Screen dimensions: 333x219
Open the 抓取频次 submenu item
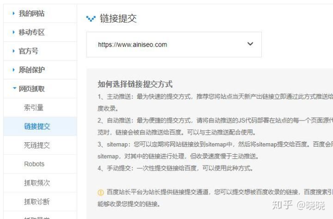pyautogui.click(x=40, y=182)
